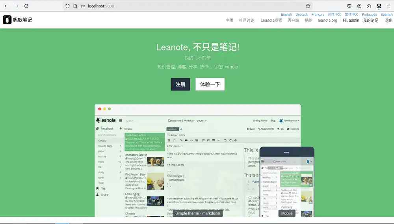Go back using the browser back arrow

point(6,6)
